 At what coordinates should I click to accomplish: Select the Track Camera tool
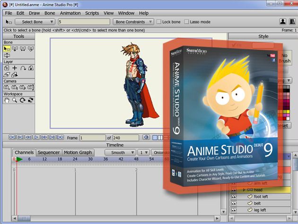(x=7, y=87)
